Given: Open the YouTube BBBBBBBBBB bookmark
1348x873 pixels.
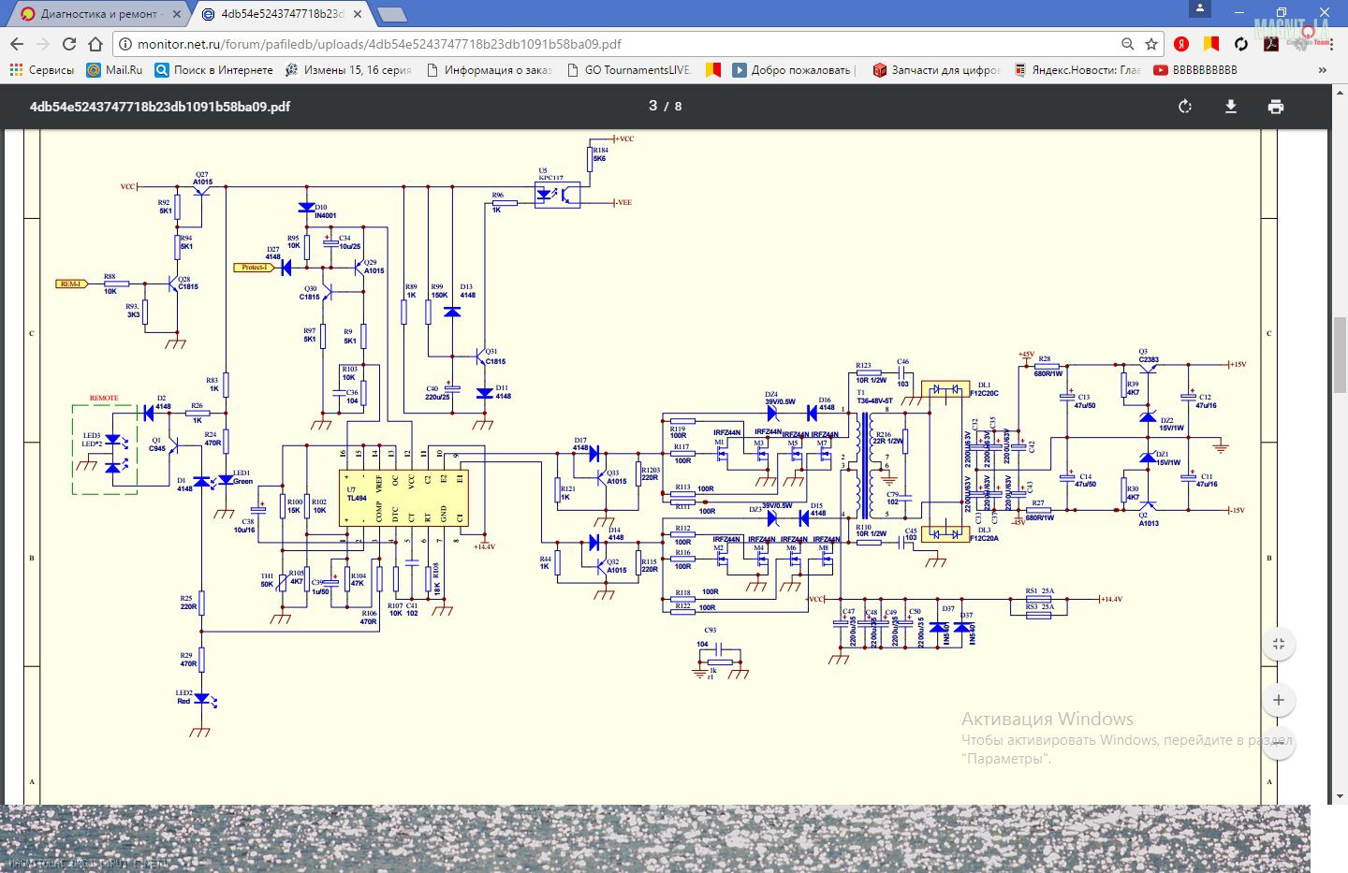Looking at the screenshot, I should [1195, 70].
